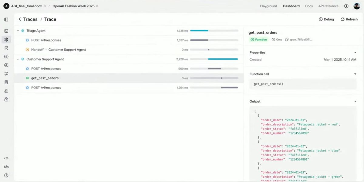This screenshot has width=364, height=182.
Task: Click the Triage Agent blue timeline bar
Action: (x=199, y=31)
